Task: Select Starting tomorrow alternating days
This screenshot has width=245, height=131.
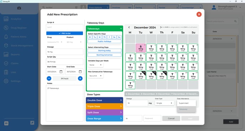Action: tap(104, 55)
